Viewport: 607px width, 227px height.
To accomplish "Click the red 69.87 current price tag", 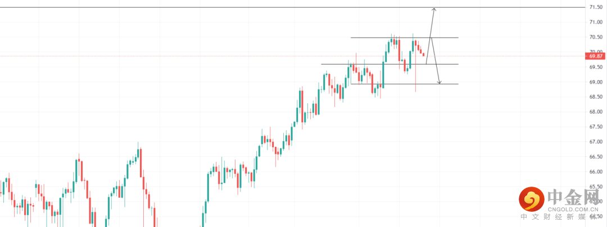I will click(596, 56).
